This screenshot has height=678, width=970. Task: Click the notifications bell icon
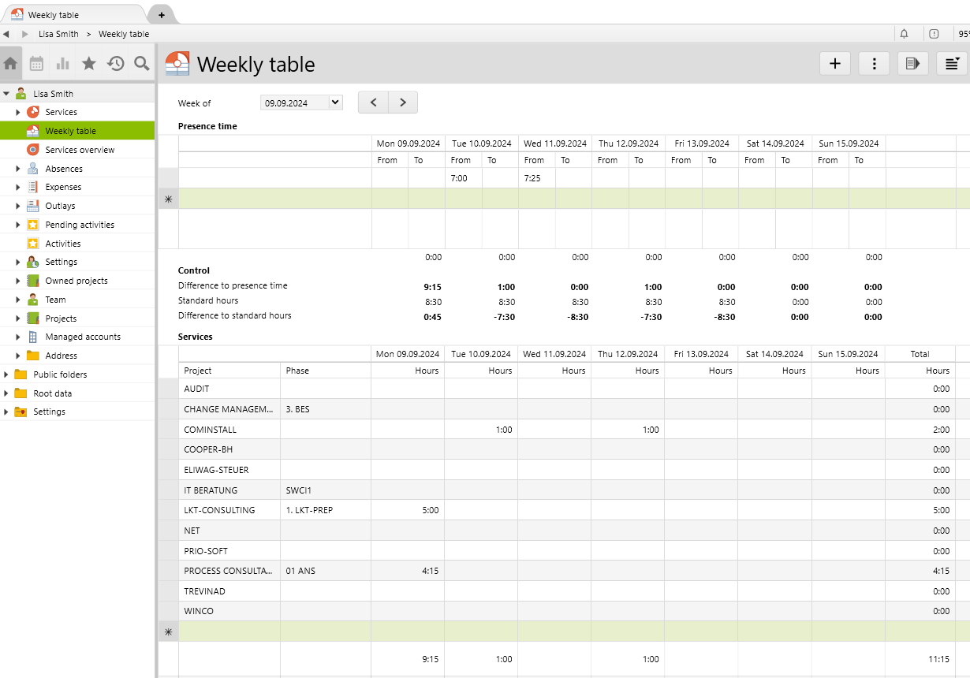(x=904, y=34)
